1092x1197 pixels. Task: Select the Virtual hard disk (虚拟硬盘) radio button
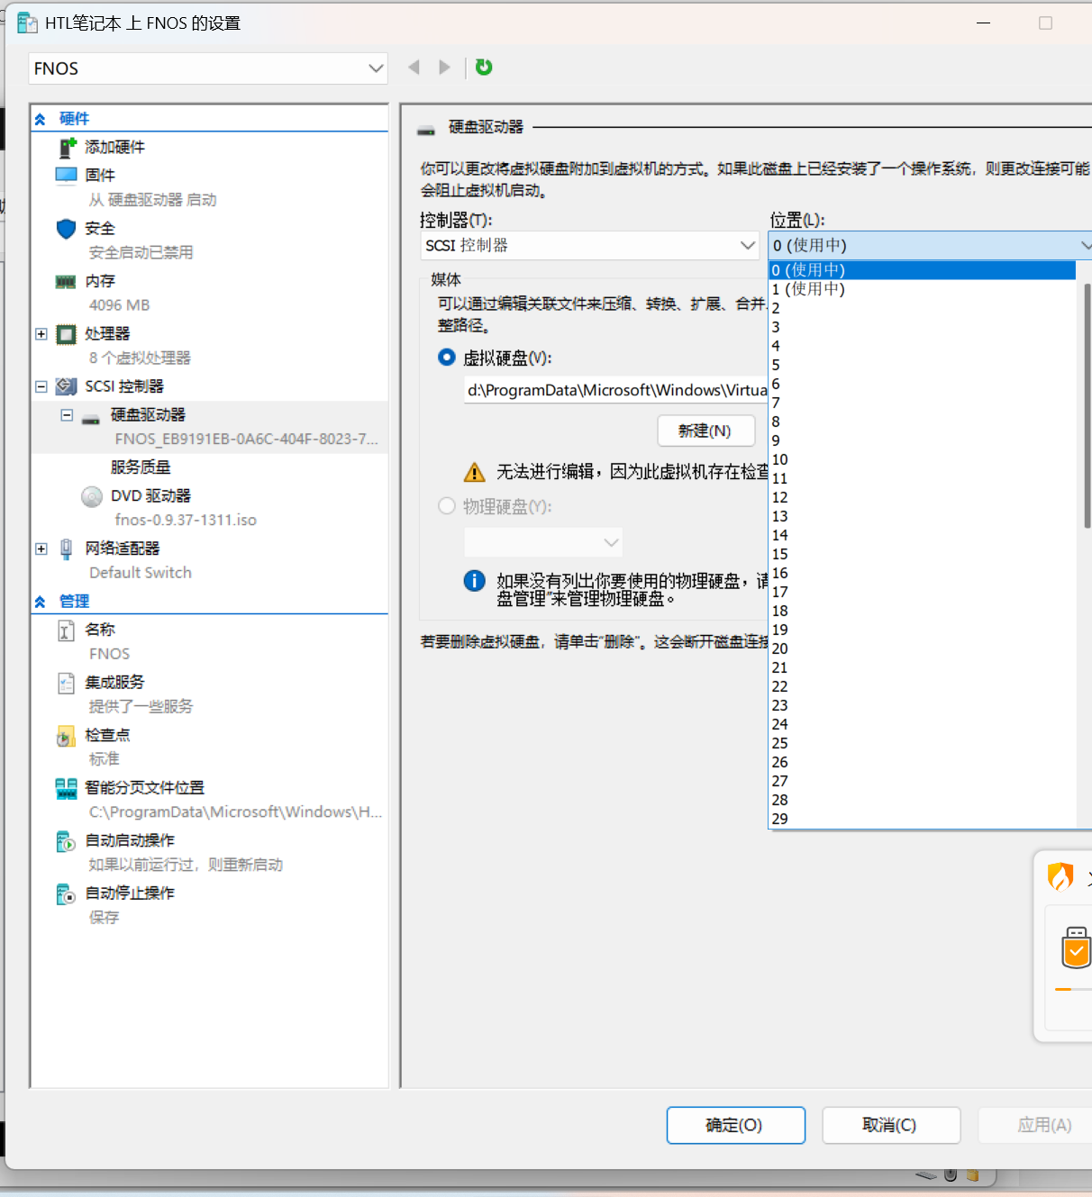coord(447,358)
